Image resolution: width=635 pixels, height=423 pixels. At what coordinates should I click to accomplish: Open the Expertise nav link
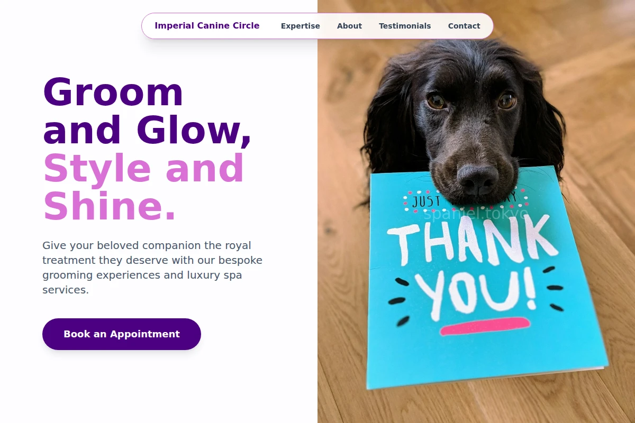coord(300,26)
